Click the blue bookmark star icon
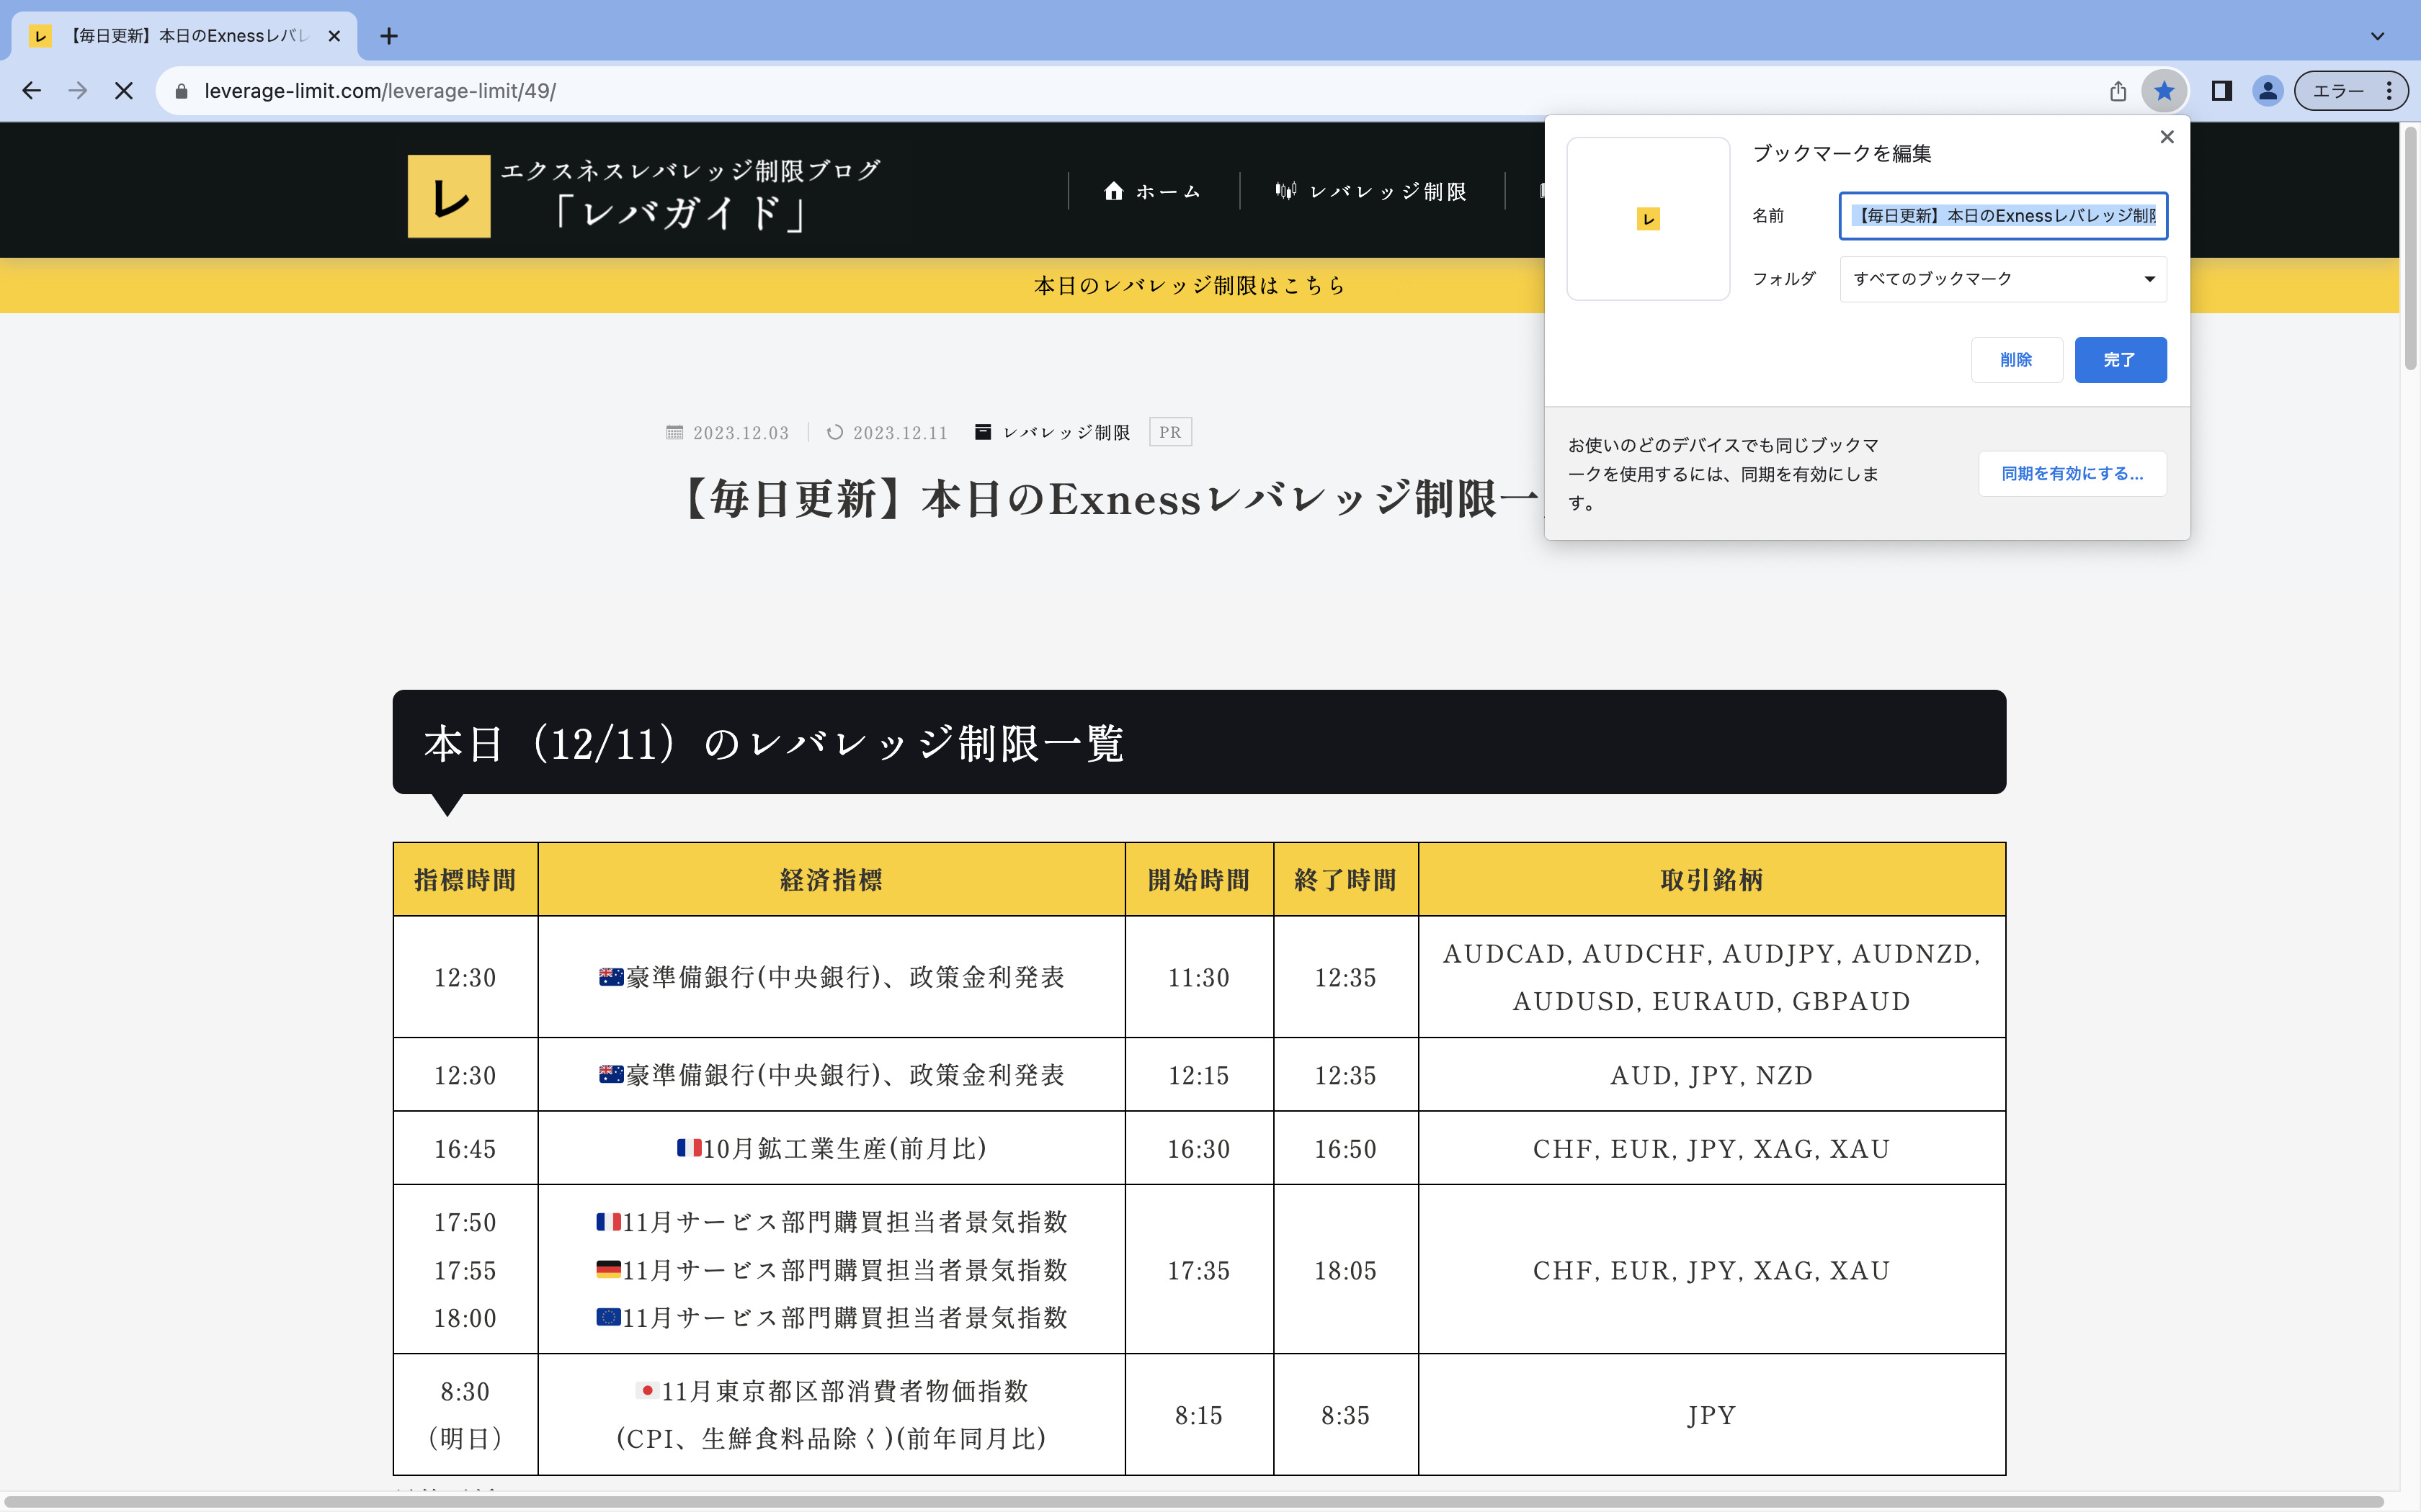Image resolution: width=2421 pixels, height=1512 pixels. tap(2163, 91)
